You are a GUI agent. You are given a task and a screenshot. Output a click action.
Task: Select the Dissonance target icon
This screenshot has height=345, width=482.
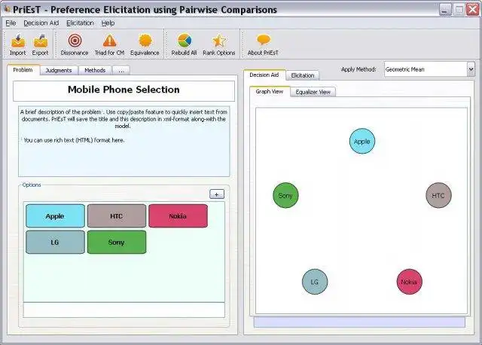75,41
